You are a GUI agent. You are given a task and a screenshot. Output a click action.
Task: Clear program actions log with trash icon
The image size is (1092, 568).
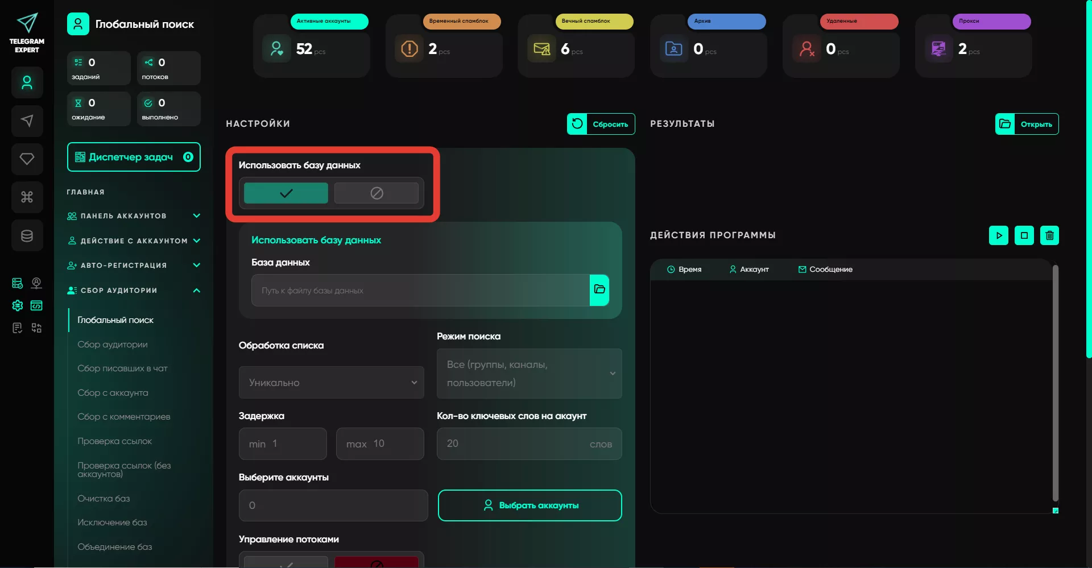1049,235
